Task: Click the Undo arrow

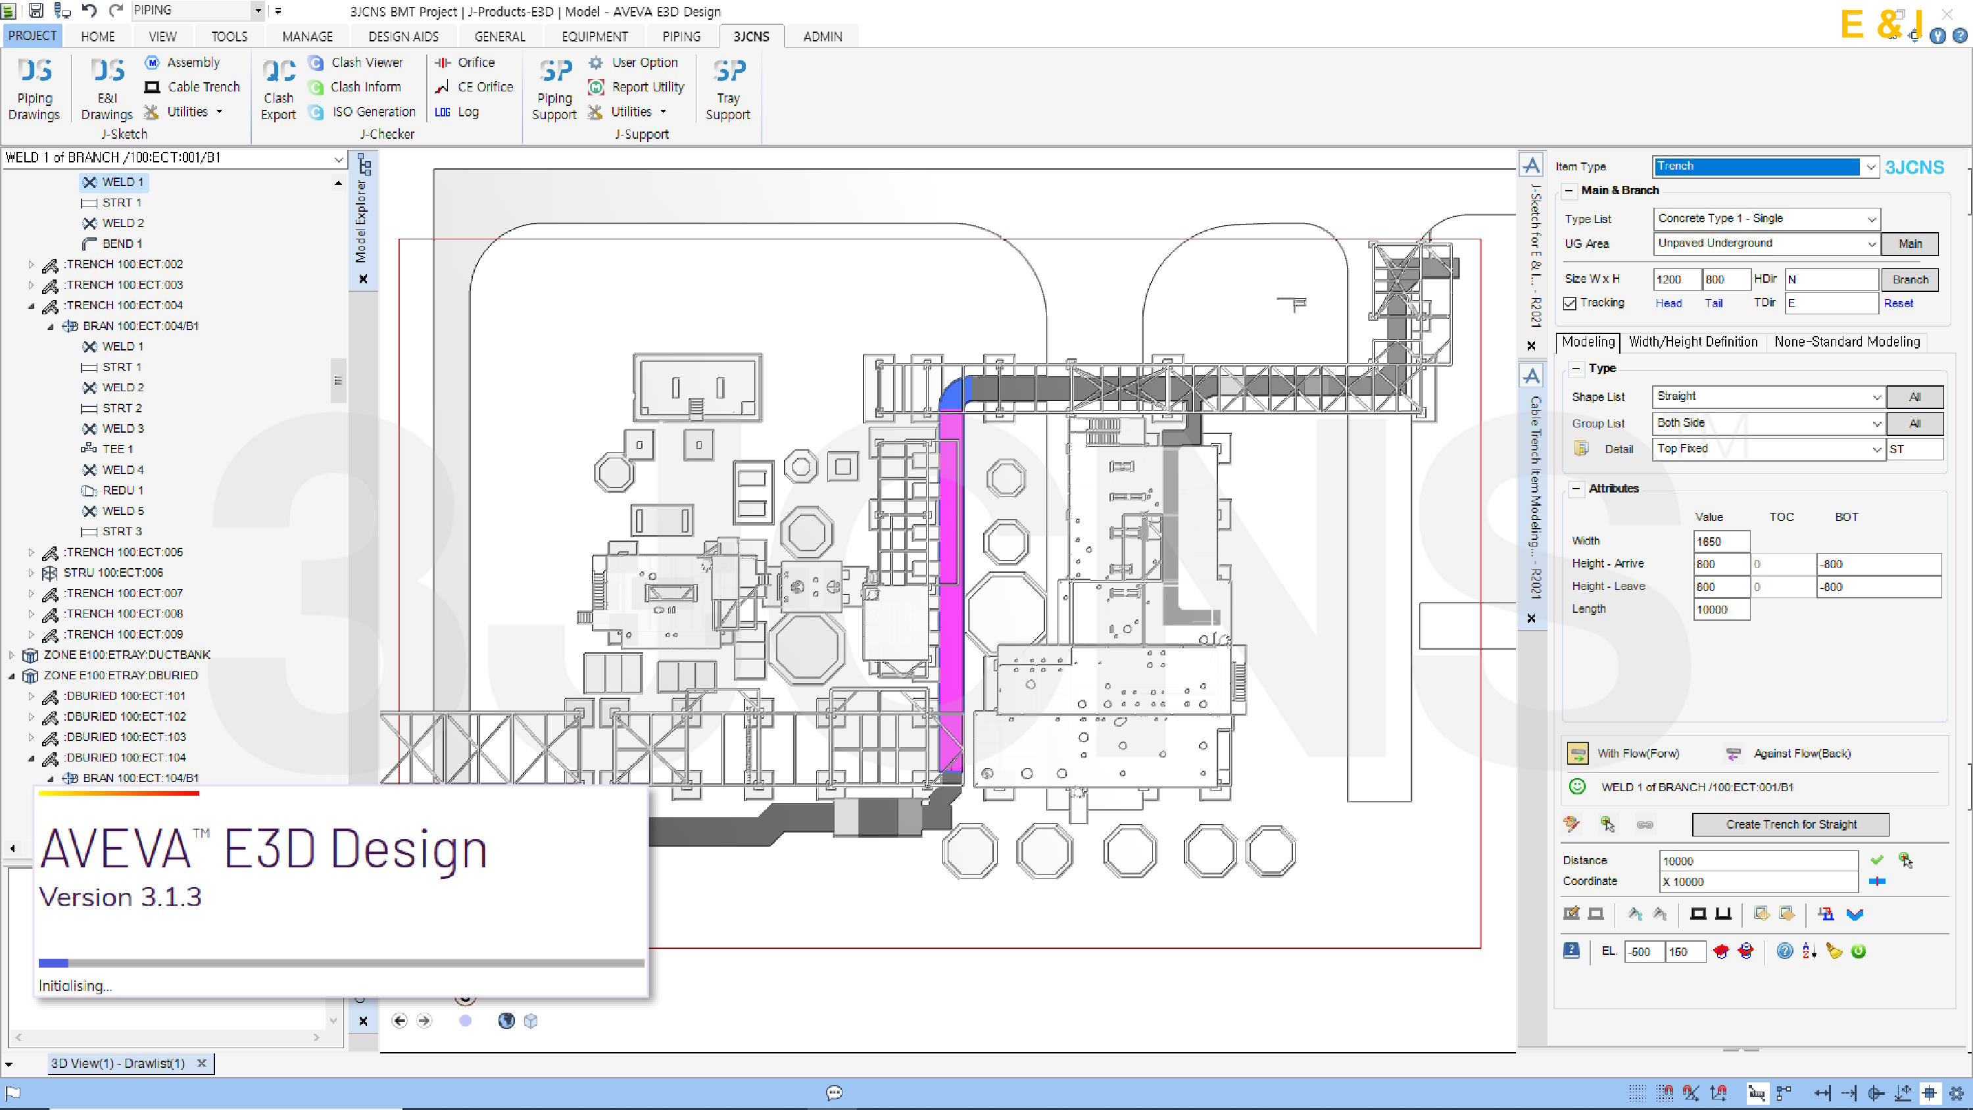Action: [89, 10]
